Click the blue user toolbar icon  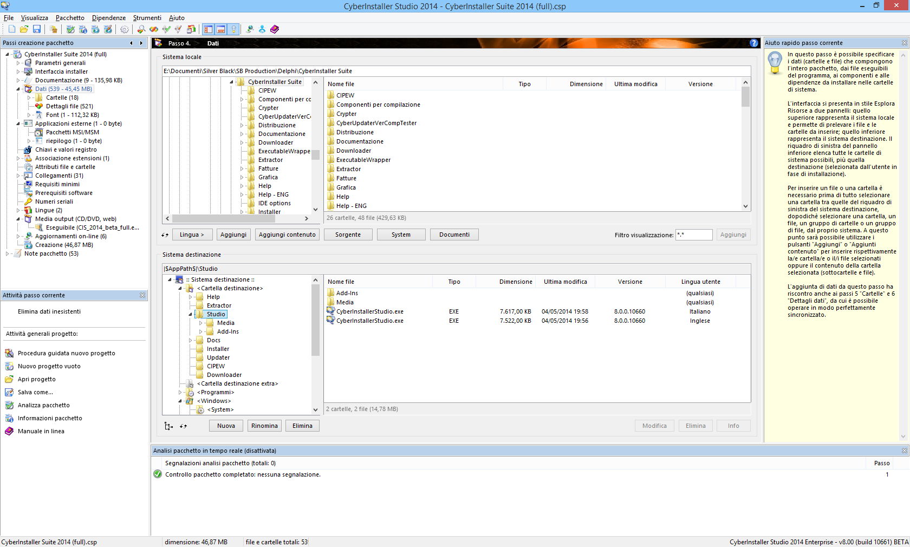tap(262, 29)
